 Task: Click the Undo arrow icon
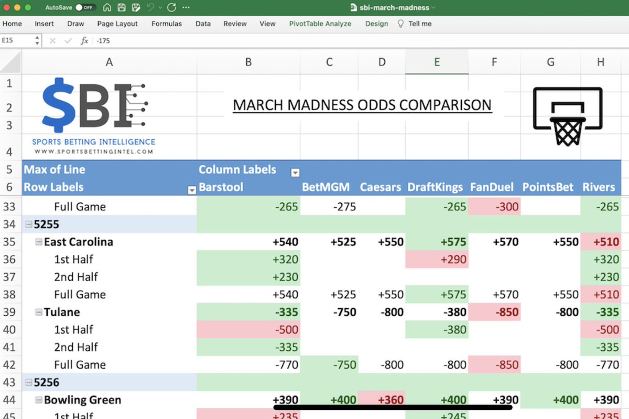coord(150,8)
